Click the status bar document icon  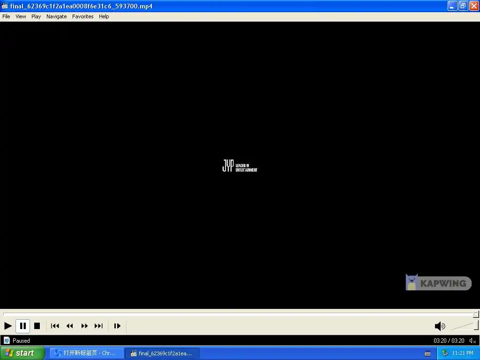click(x=7, y=341)
